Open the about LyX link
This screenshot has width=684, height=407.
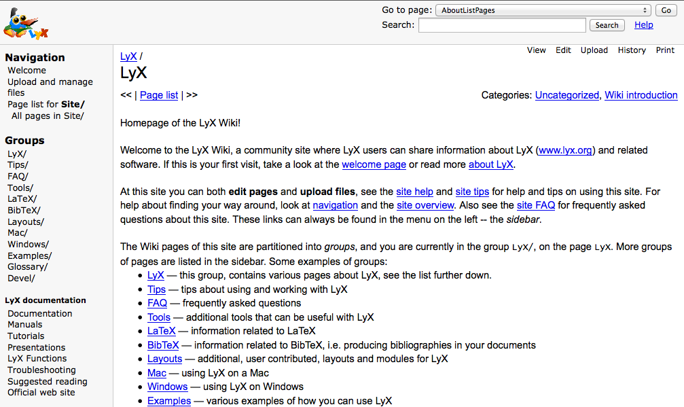[490, 164]
